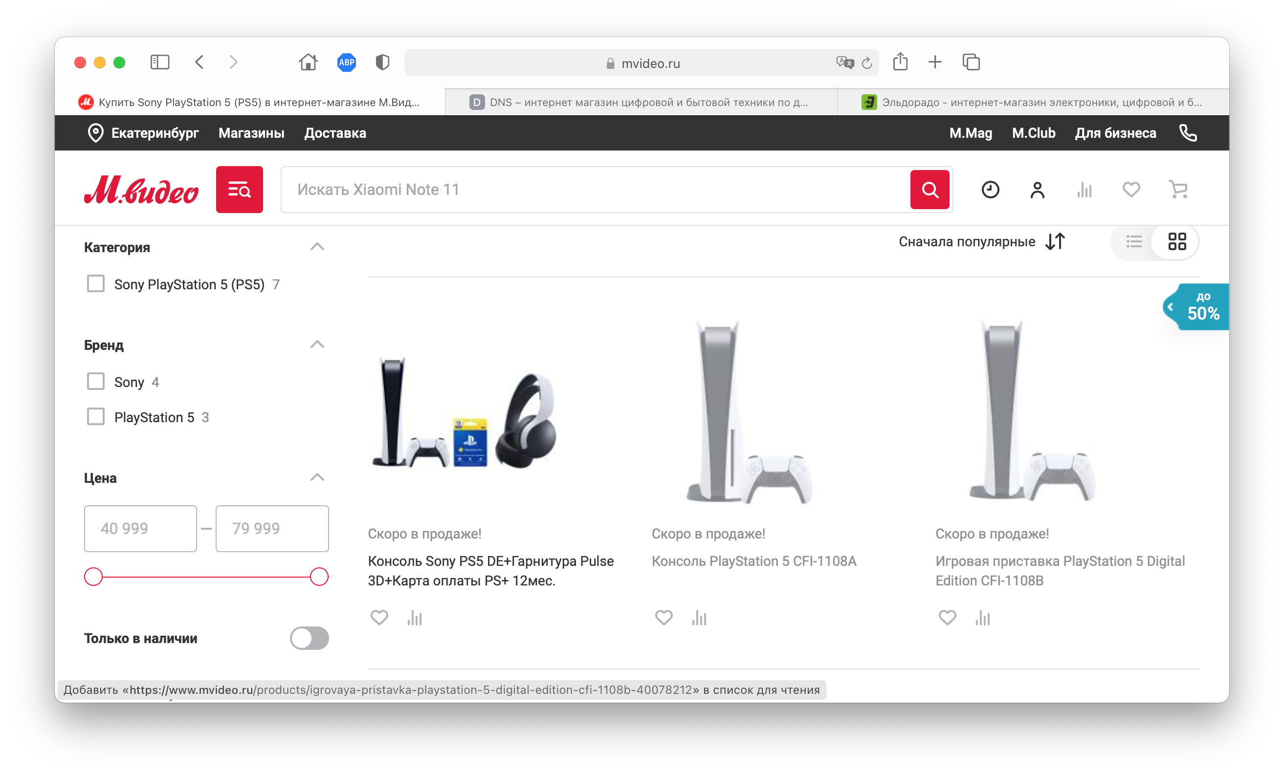Open the privacy shield report icon
This screenshot has height=775, width=1284.
click(382, 63)
